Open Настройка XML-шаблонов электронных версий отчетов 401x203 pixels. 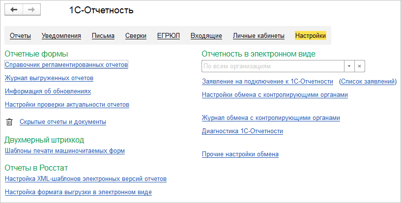pos(86,179)
